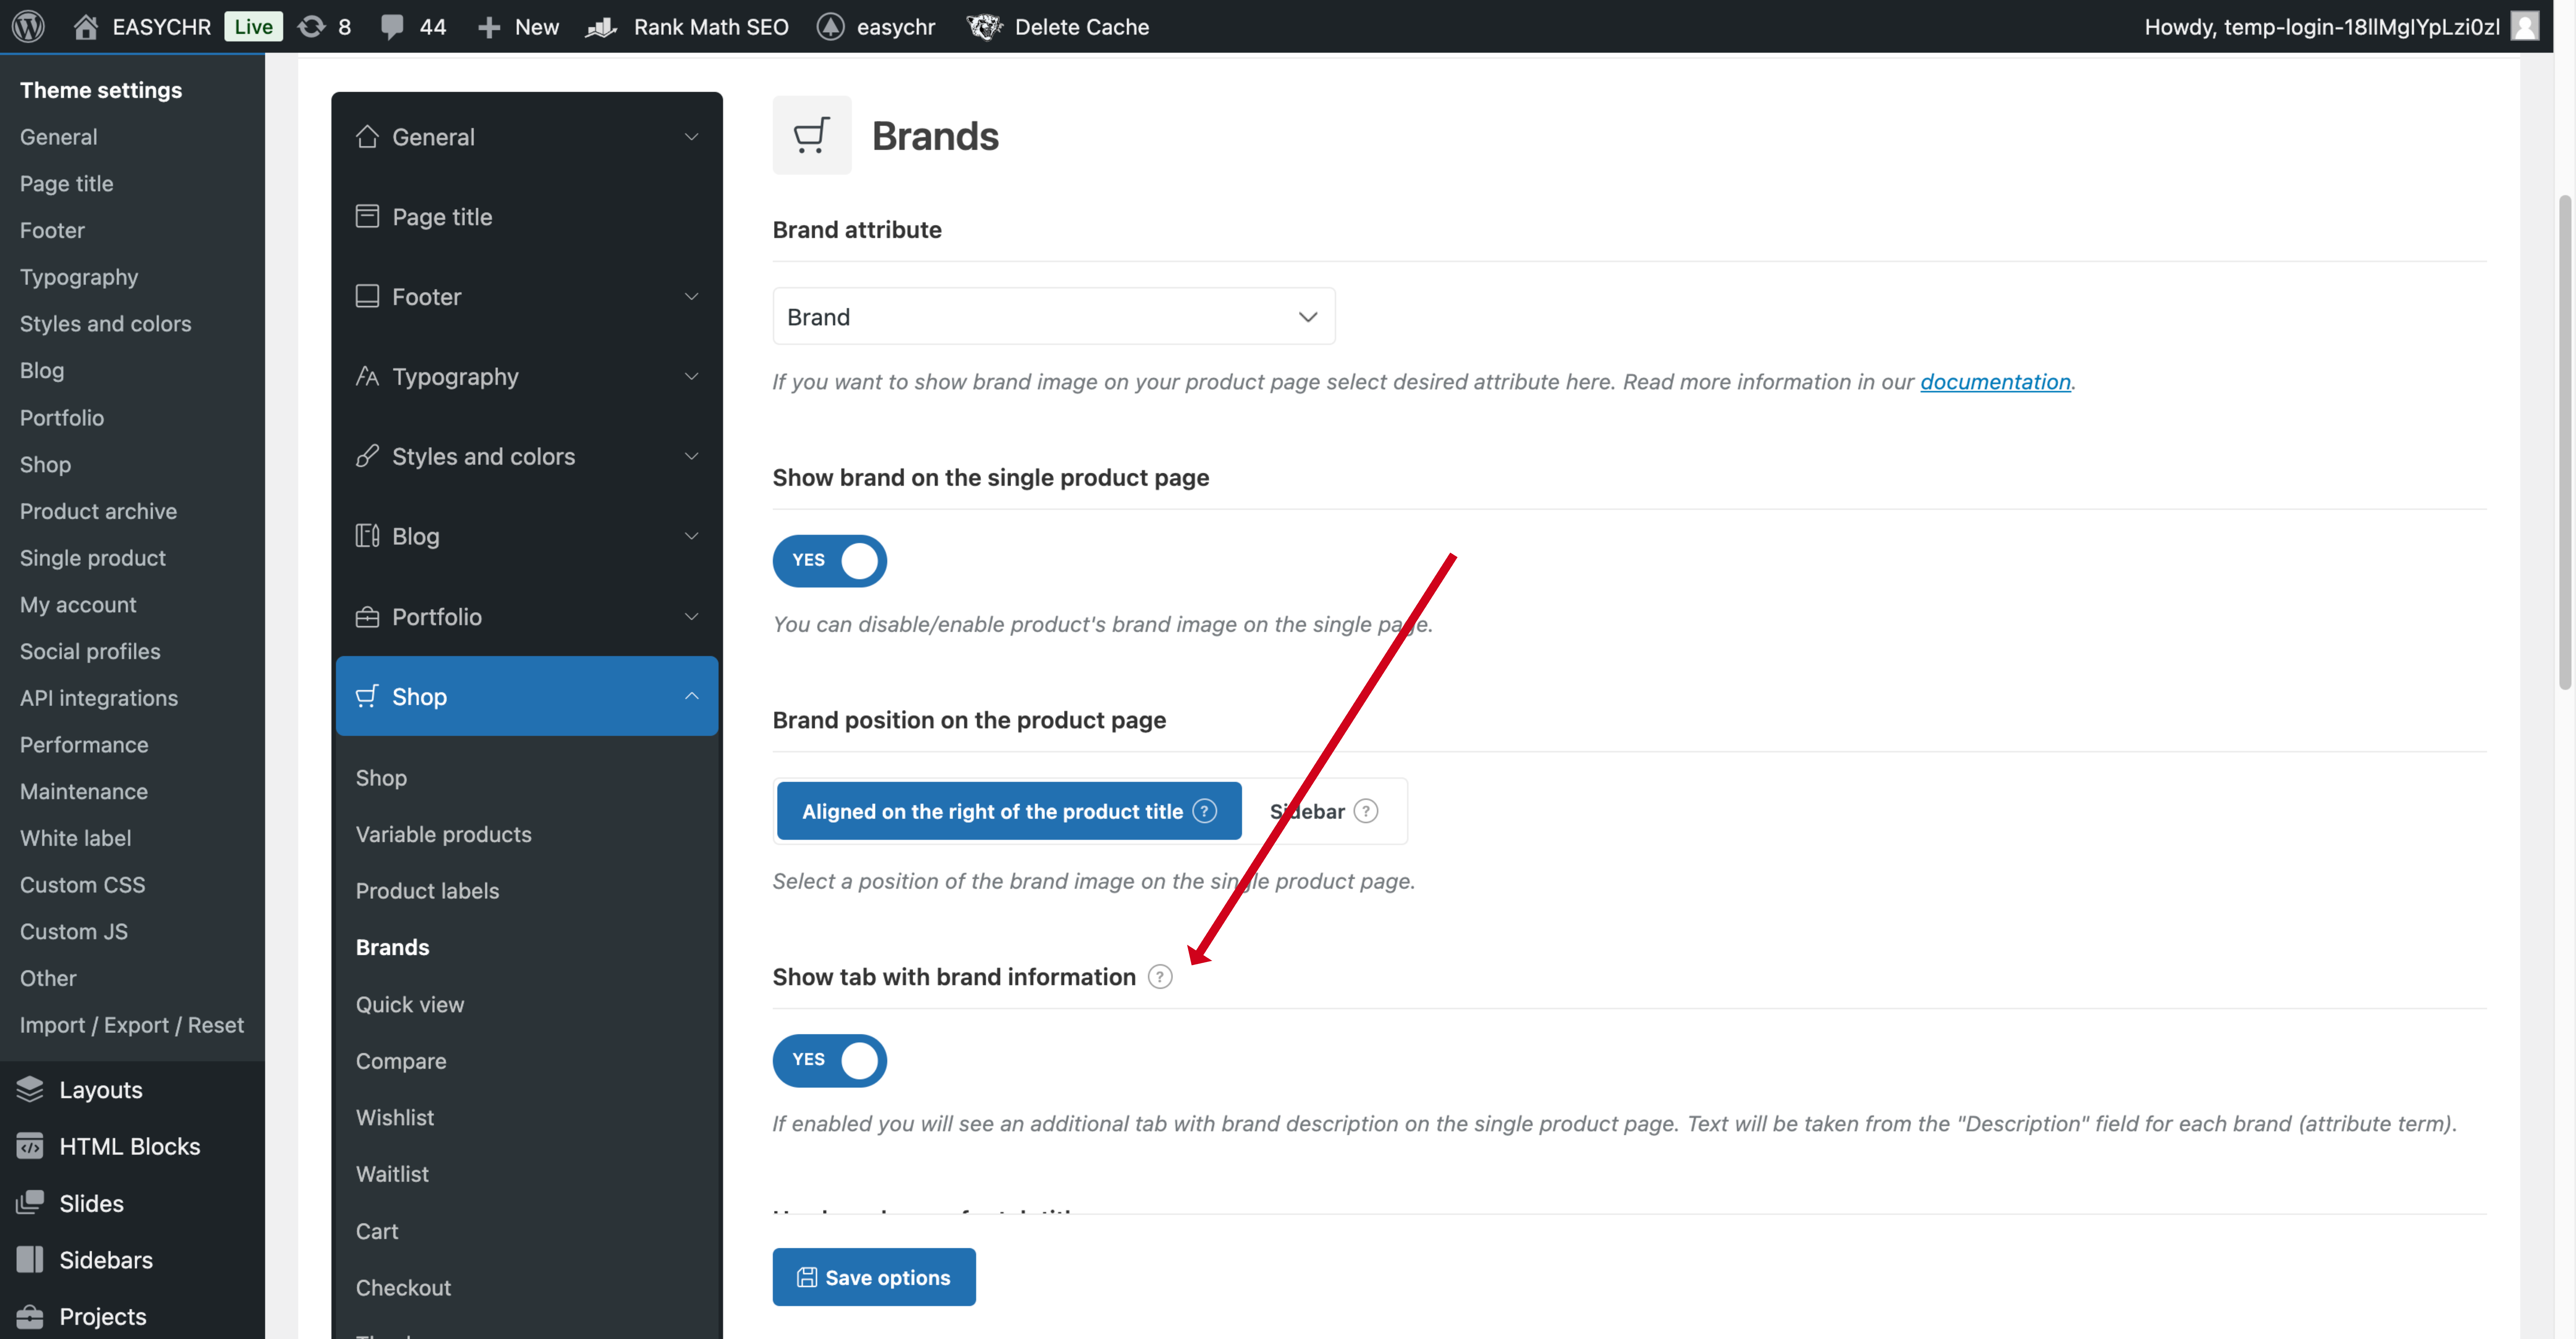
Task: Open Wishlist submenu item
Action: click(395, 1117)
